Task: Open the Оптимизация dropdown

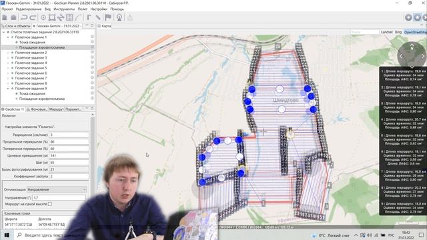Action: [x=57, y=189]
